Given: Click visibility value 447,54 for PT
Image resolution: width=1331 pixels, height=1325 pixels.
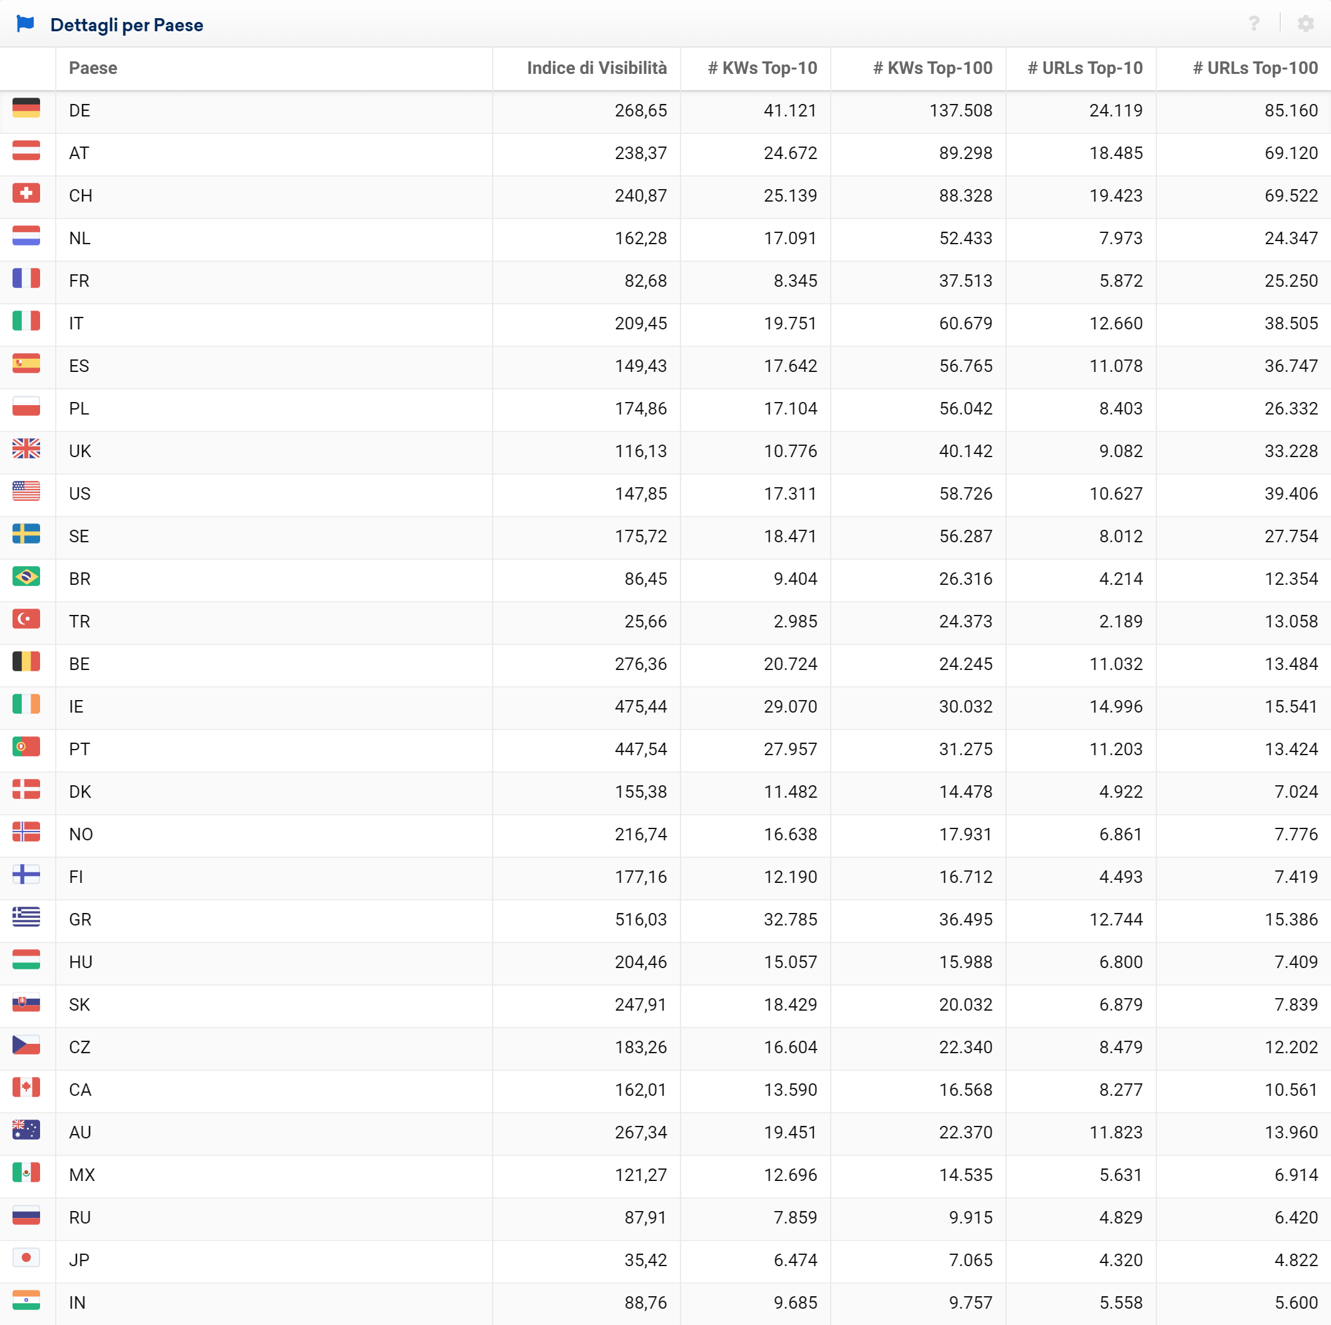Looking at the screenshot, I should (x=640, y=749).
